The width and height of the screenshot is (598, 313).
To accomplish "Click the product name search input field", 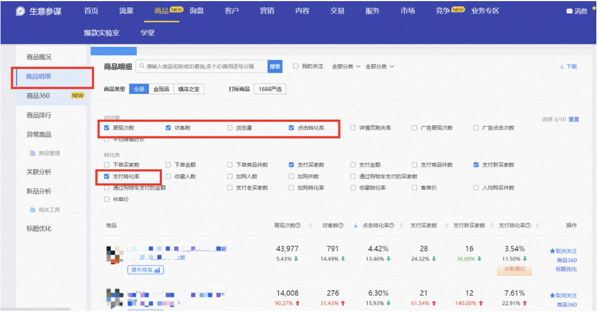I will (x=202, y=67).
